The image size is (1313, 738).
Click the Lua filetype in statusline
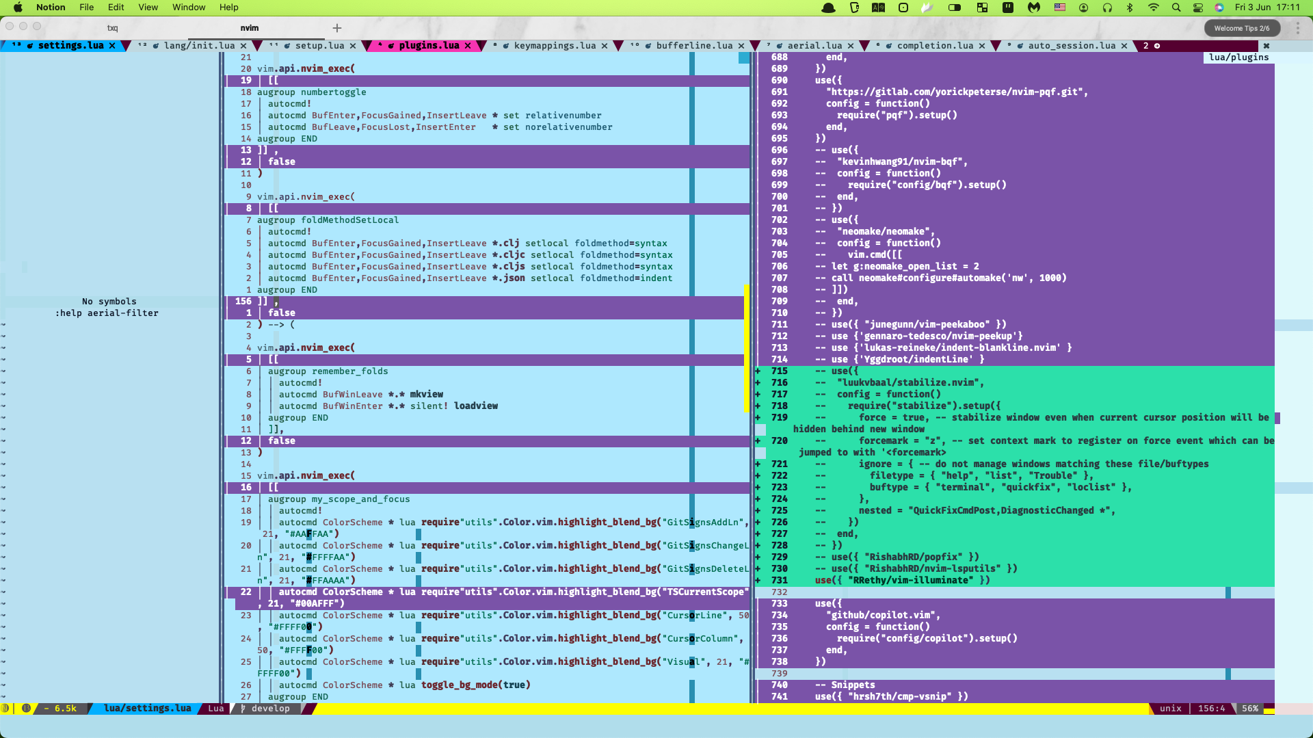pyautogui.click(x=216, y=709)
